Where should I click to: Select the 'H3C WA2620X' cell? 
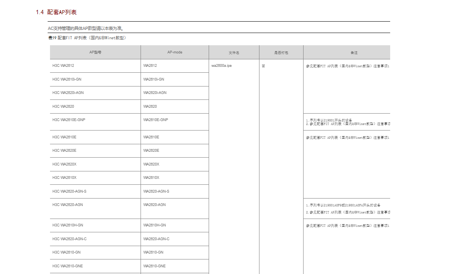coord(95,164)
